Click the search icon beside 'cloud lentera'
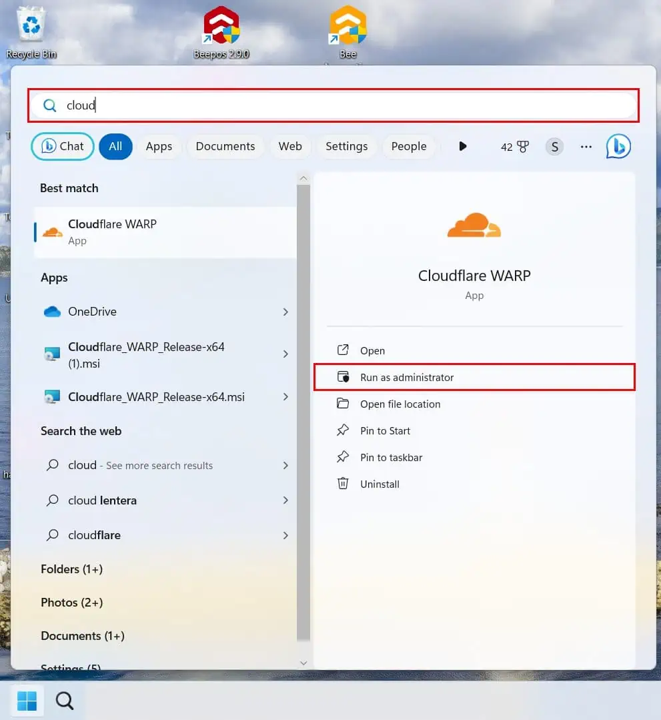Viewport: 661px width, 720px height. coord(52,500)
